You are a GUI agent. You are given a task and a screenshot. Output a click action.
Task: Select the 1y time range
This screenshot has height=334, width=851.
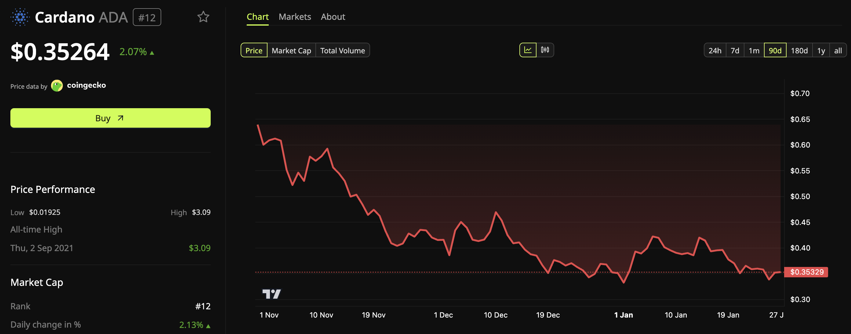tap(821, 51)
